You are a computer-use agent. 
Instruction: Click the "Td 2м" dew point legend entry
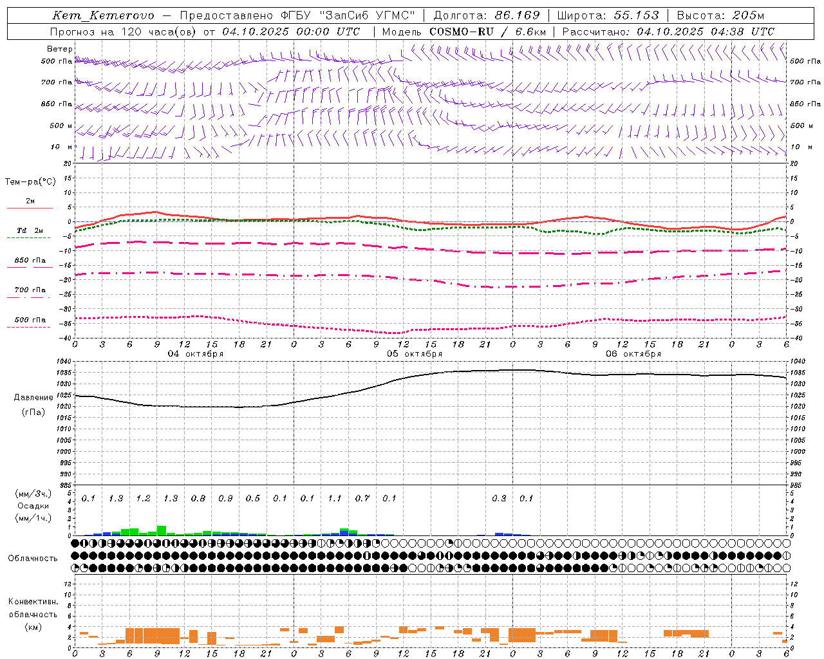click(30, 230)
